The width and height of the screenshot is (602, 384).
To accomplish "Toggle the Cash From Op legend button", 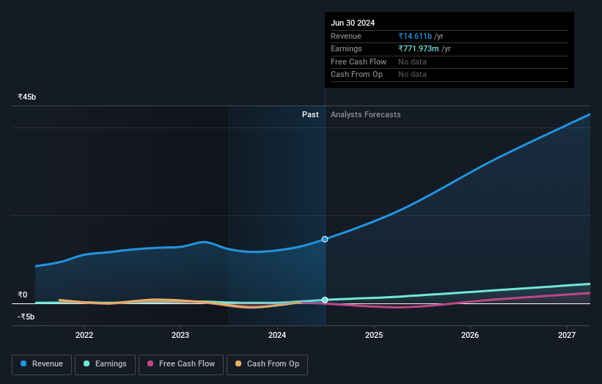I will 267,364.
